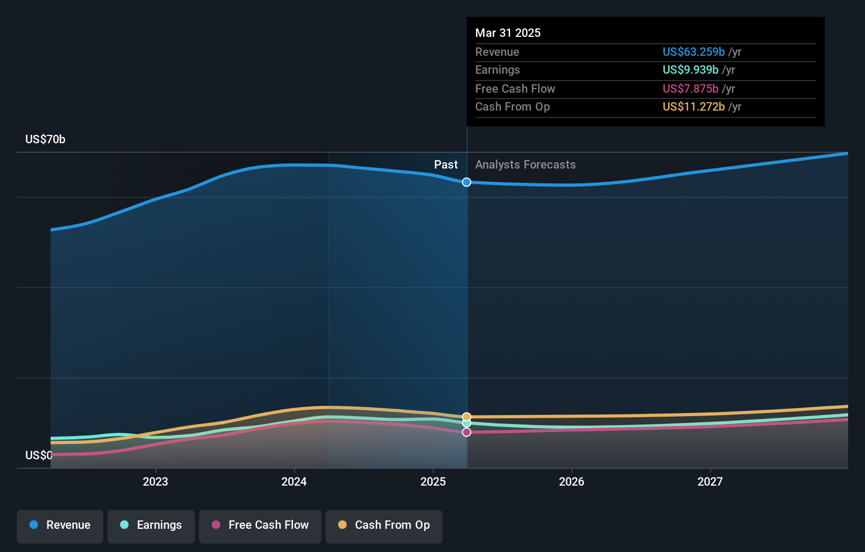Toggle the Cash From Op series visibility
Screen dimensions: 865x552
click(384, 526)
